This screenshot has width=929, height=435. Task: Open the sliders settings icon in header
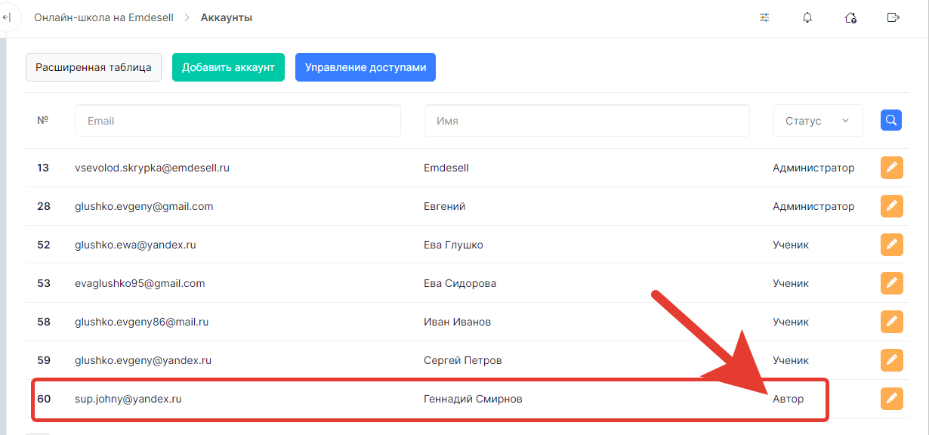point(764,17)
